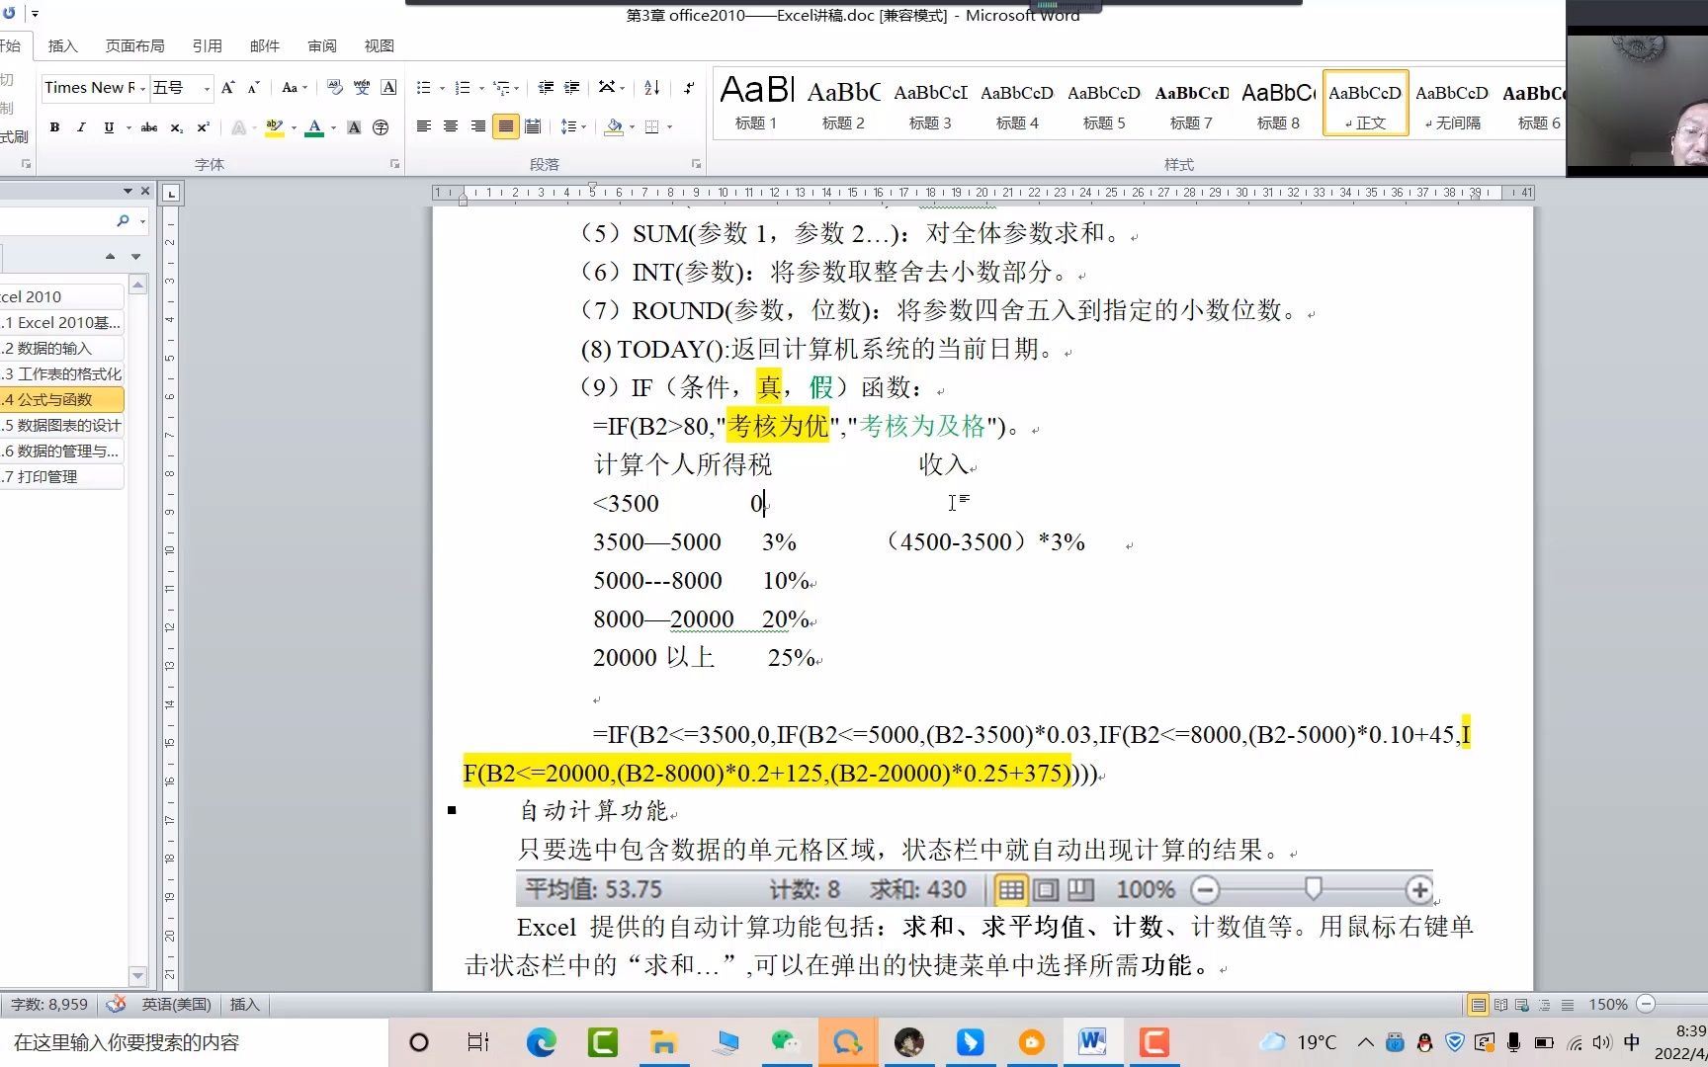Apply subscript formatting
The image size is (1708, 1067).
coord(176,127)
